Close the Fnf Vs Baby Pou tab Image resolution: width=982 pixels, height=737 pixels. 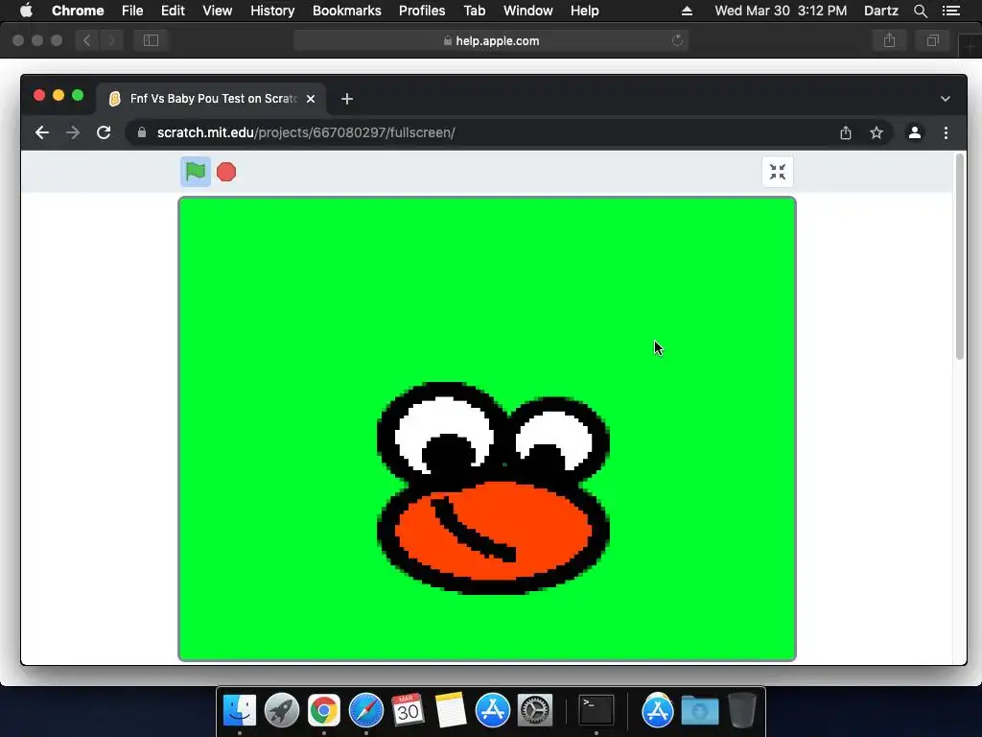tap(311, 99)
